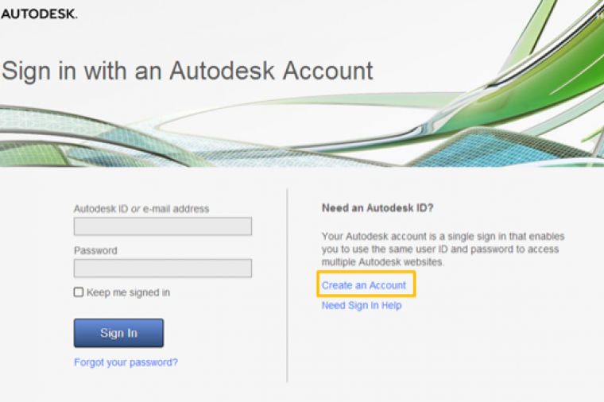Click the partially visible link at banner edge
The height and width of the screenshot is (402, 604).
(x=600, y=15)
